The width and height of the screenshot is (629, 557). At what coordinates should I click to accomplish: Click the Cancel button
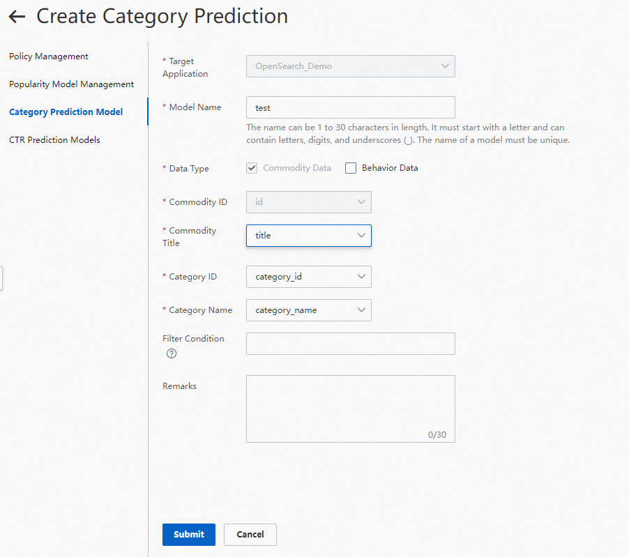pyautogui.click(x=250, y=535)
